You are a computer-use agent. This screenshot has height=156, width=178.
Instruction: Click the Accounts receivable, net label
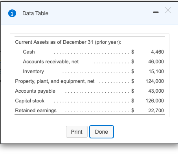click(51, 62)
